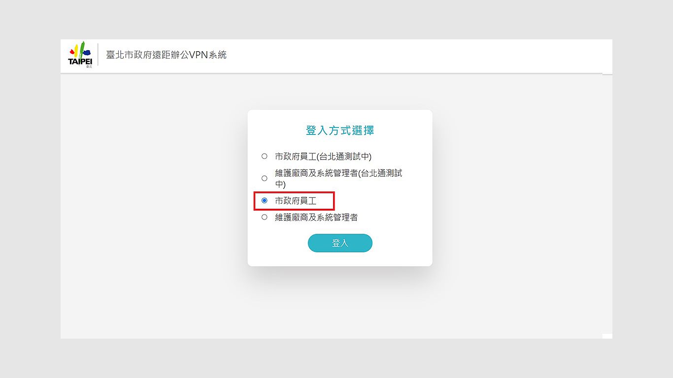Click the 市政府員工(台北通測試中) label text
The width and height of the screenshot is (673, 378).
coord(323,157)
